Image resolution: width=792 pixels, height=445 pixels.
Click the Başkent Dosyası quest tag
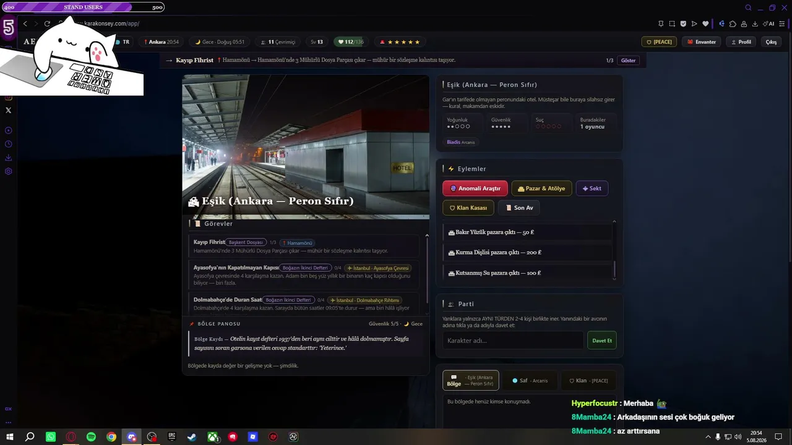(246, 243)
